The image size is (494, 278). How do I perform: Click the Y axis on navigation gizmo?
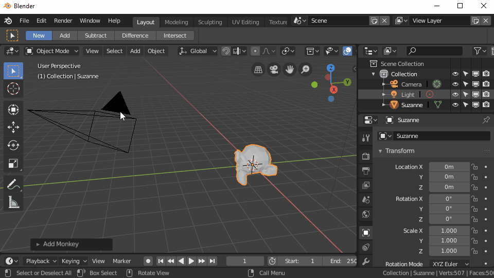coord(347,82)
